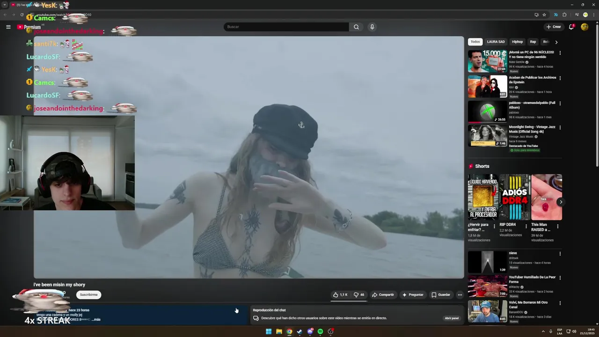Click the 'Compartir' share button

(383, 295)
